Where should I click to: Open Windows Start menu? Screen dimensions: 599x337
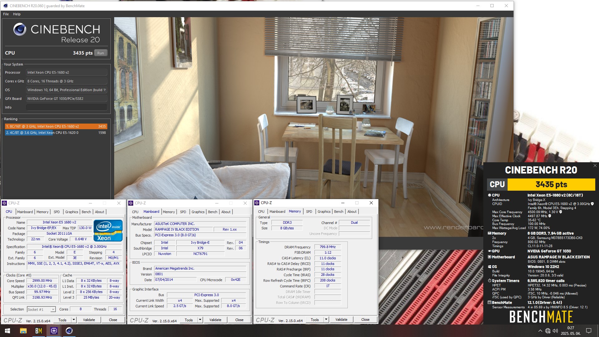[7, 331]
